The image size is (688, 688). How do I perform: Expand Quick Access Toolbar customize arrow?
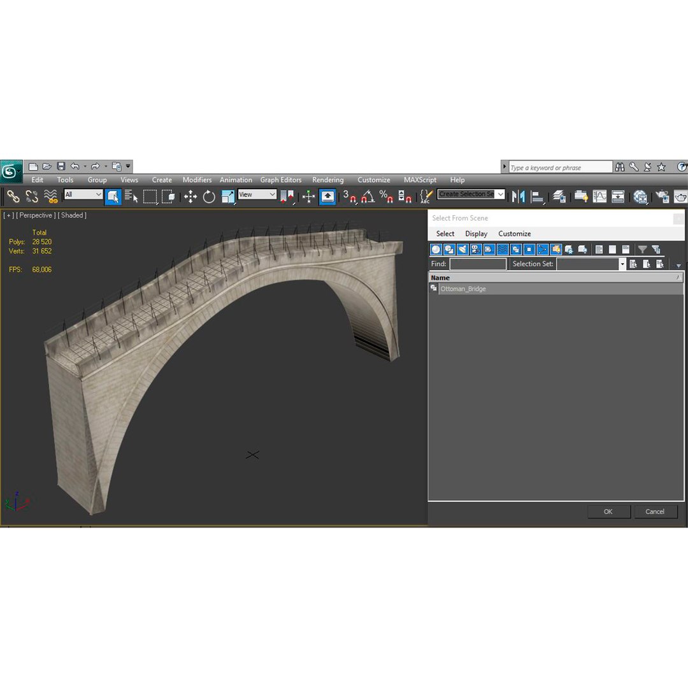128,166
